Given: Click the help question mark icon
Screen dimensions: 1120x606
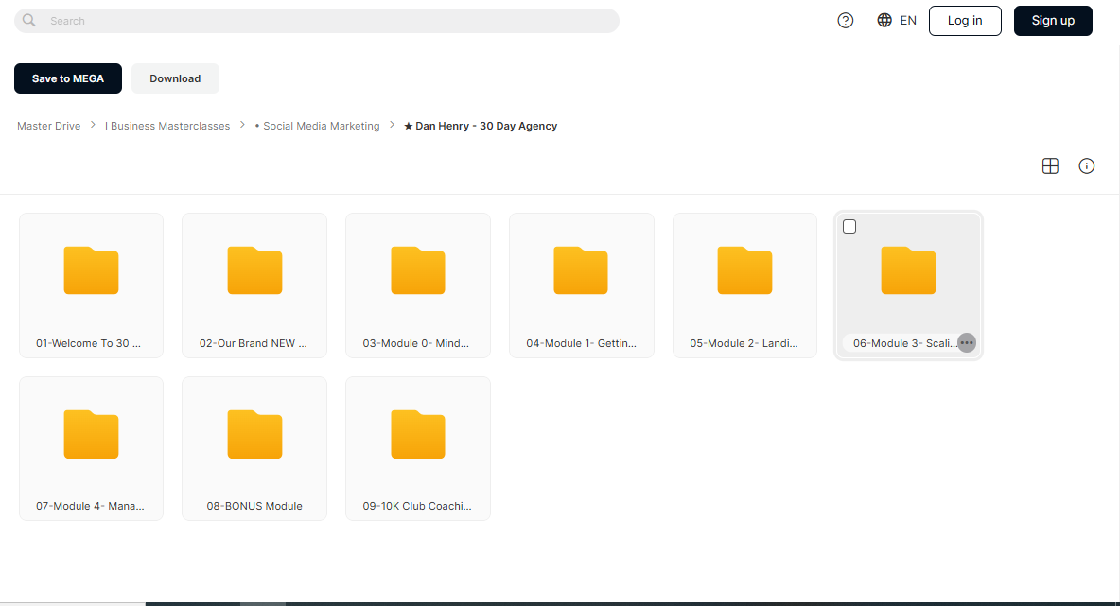Looking at the screenshot, I should coord(845,21).
